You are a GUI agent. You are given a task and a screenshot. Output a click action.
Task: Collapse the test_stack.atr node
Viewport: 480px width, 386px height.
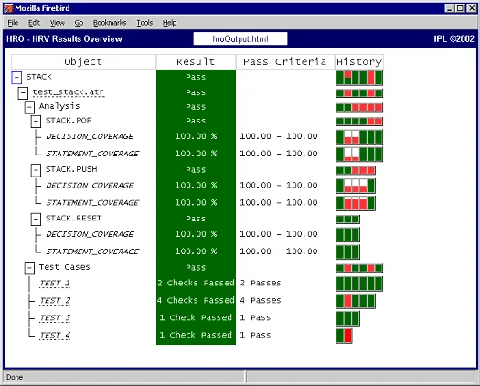pyautogui.click(x=23, y=93)
